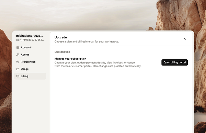
Task: Click the usr_7f98d35797658 user ID
Action: coord(30,40)
